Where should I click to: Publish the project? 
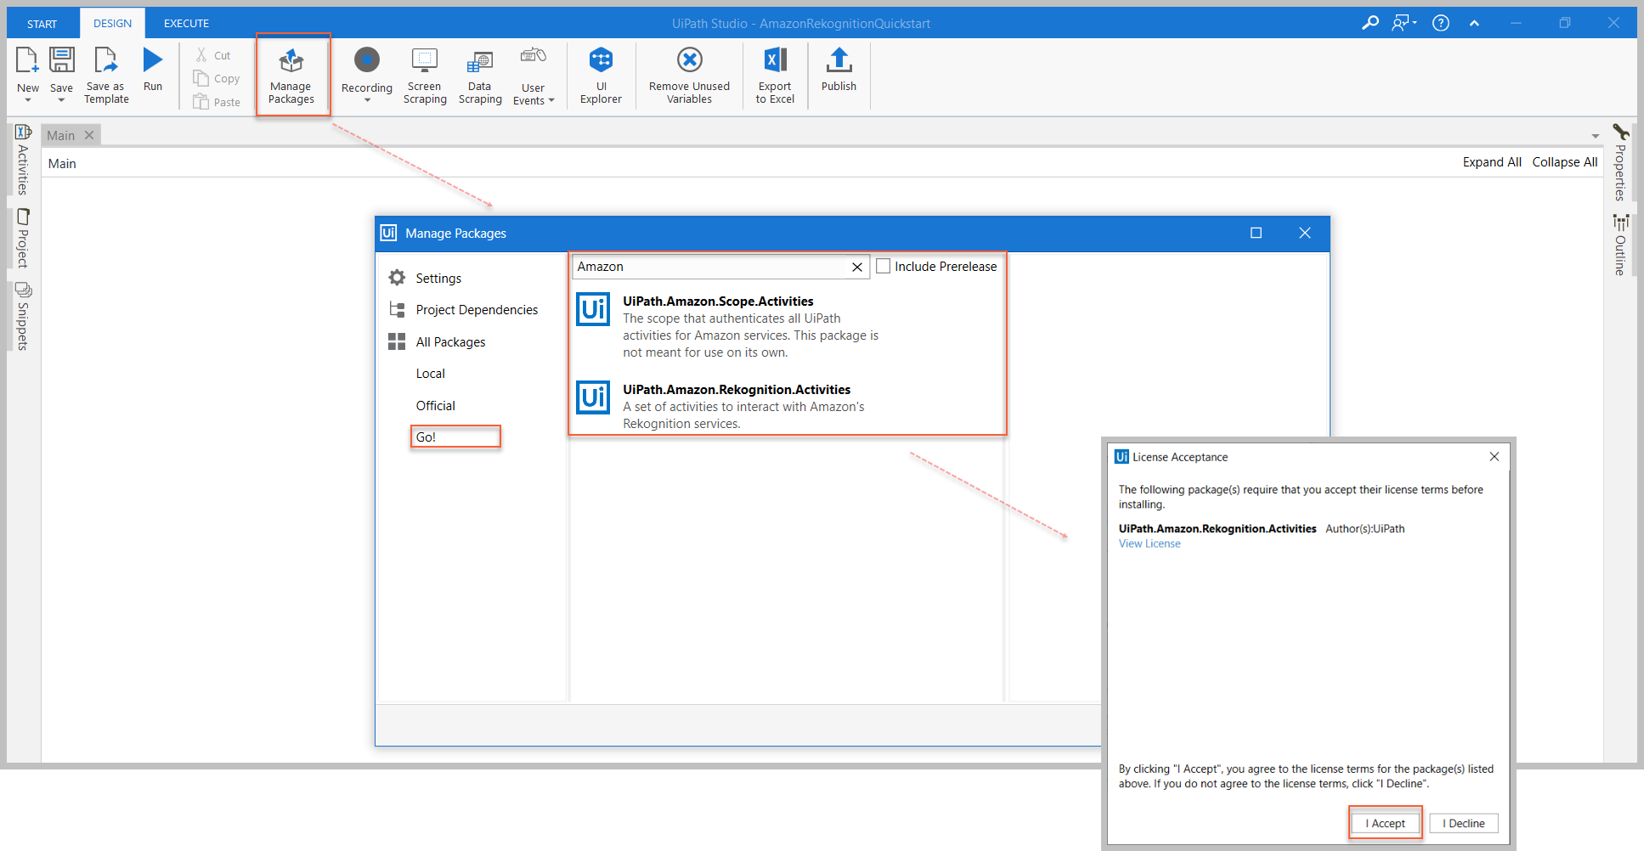coord(839,70)
